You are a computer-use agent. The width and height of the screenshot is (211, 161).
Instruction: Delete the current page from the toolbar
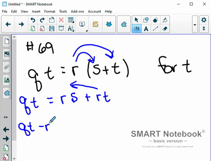(x=42, y=29)
